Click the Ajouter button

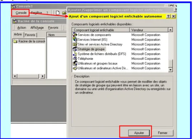click(x=139, y=133)
